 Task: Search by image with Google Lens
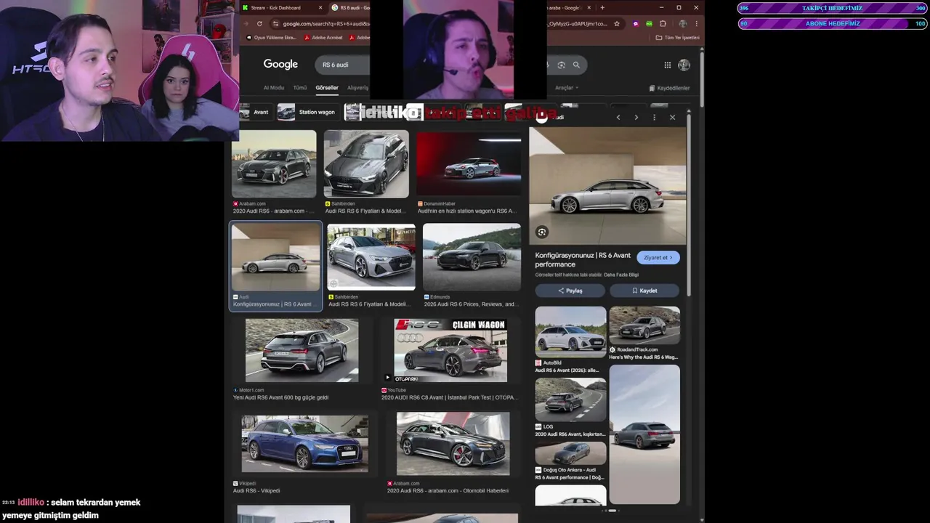[x=561, y=65]
